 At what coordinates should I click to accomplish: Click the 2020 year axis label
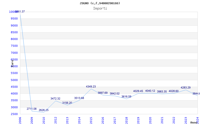pos(150,120)
